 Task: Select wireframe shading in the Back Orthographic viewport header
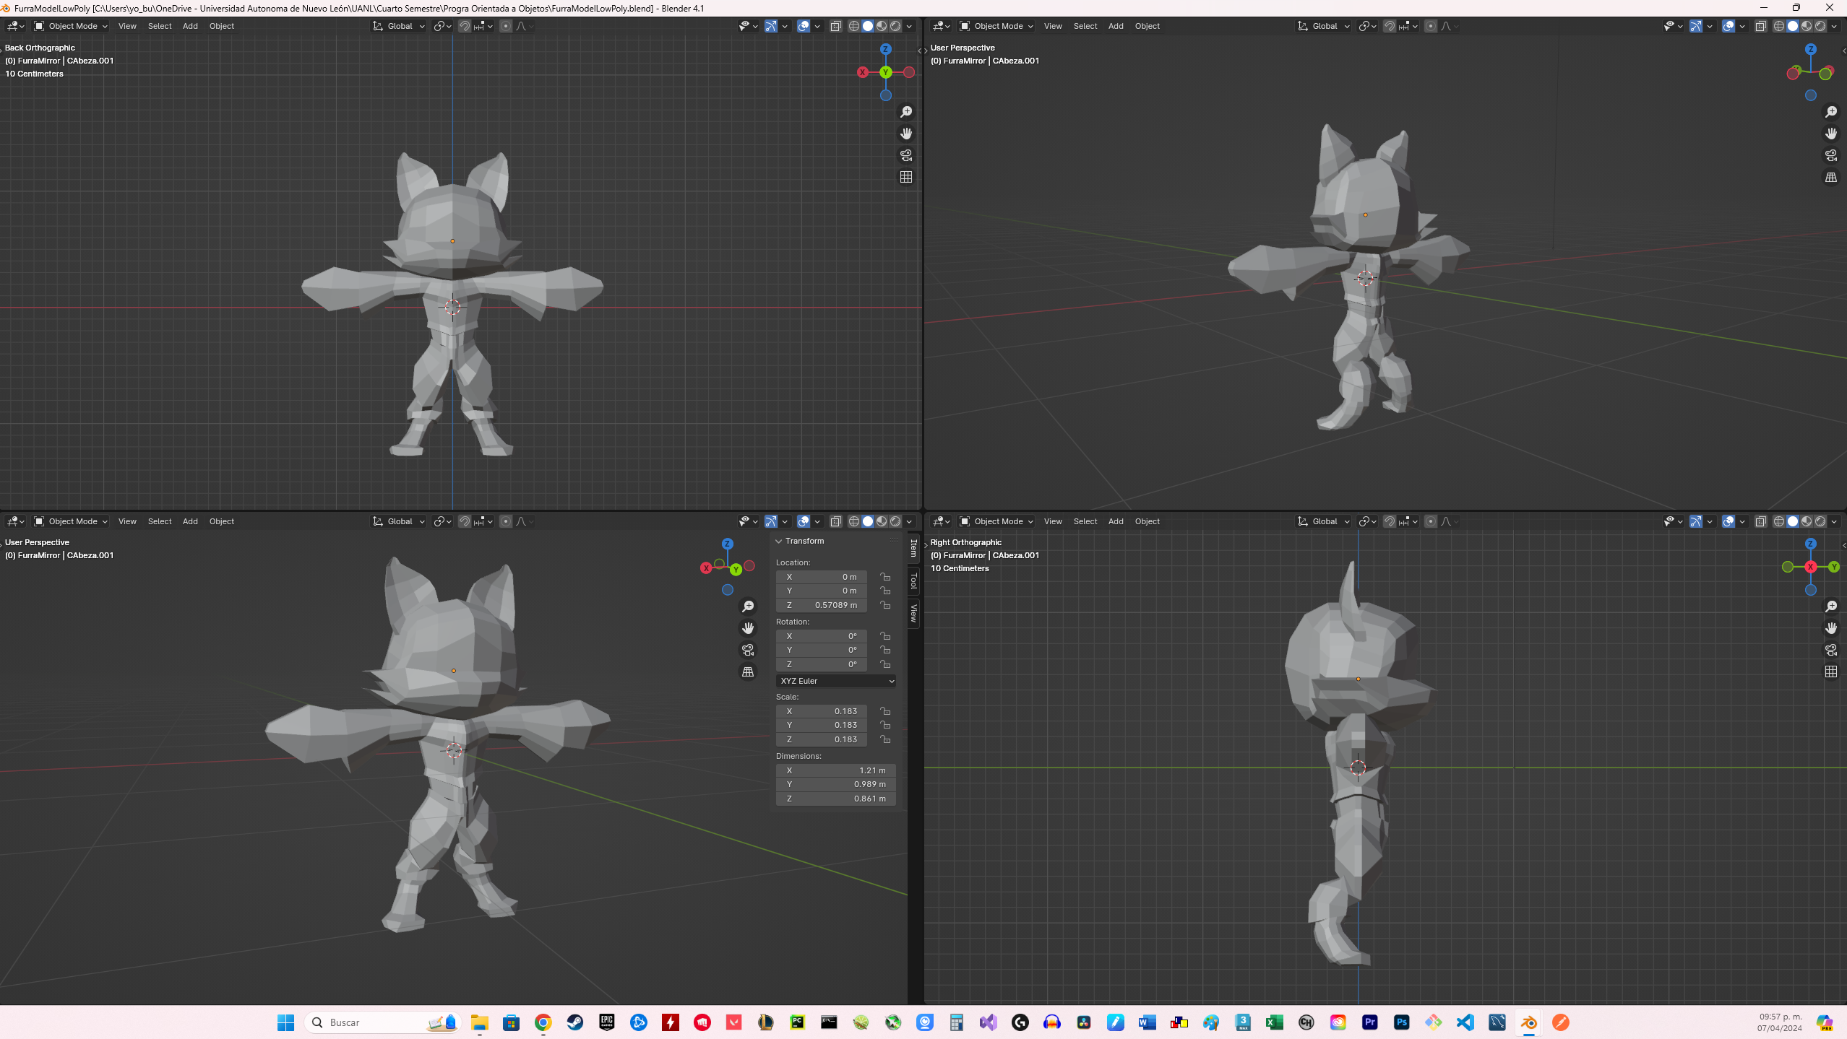pyautogui.click(x=853, y=26)
